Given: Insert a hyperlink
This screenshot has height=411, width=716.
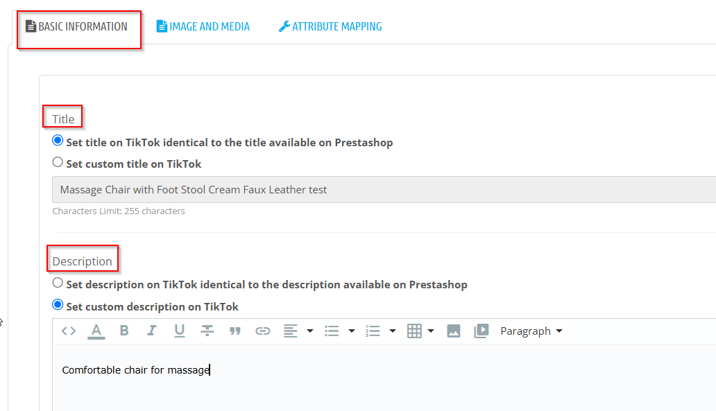Looking at the screenshot, I should pyautogui.click(x=262, y=331).
